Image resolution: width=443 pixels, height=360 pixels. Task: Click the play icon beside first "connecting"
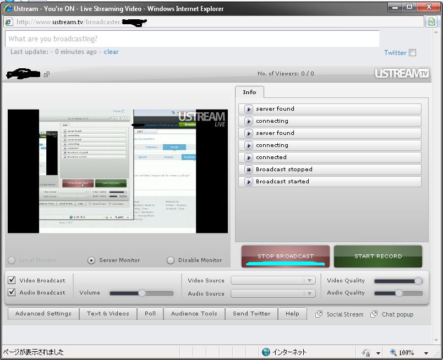tap(248, 121)
